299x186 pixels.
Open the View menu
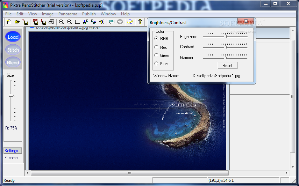[x=33, y=14]
